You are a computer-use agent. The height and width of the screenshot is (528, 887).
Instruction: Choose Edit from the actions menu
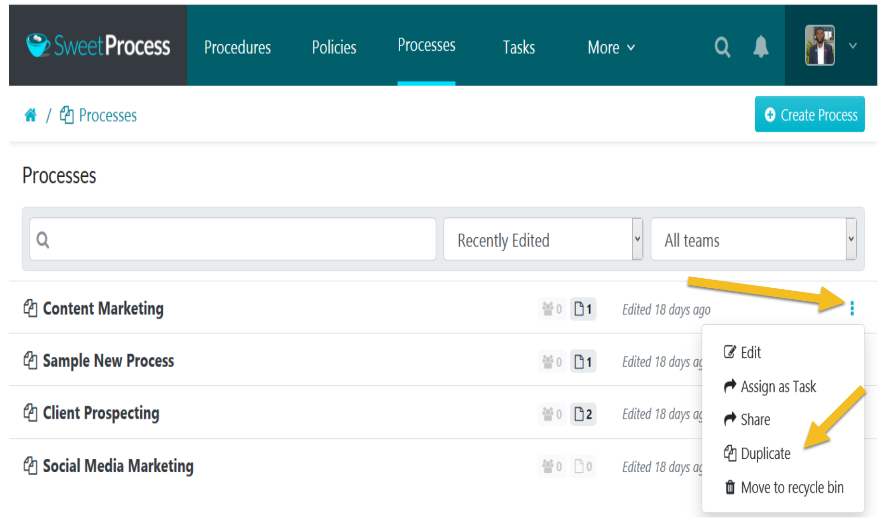click(742, 353)
